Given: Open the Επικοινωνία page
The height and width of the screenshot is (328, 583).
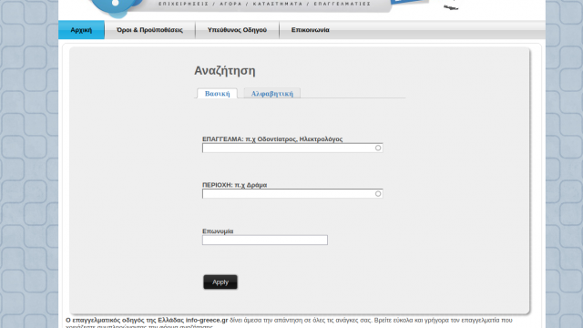Looking at the screenshot, I should [311, 30].
